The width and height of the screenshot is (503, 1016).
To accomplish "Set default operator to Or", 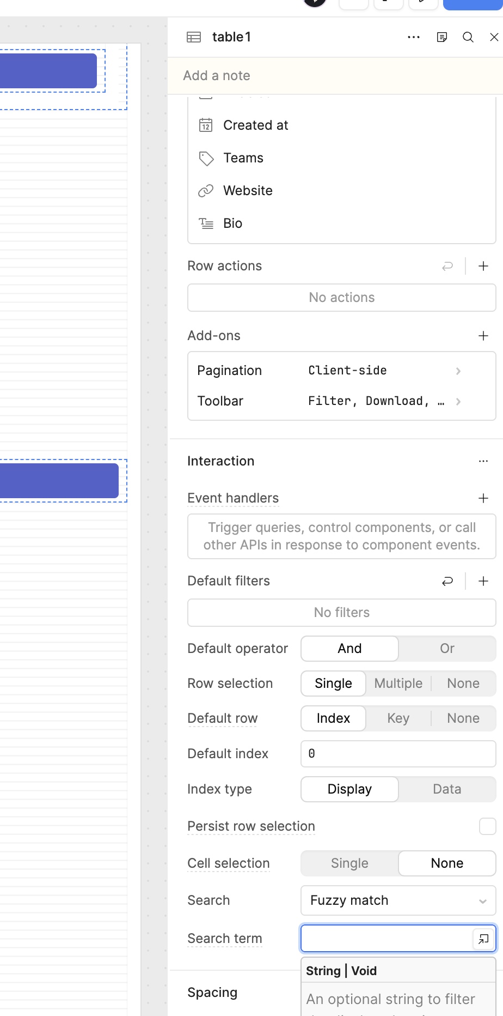I will pyautogui.click(x=447, y=649).
